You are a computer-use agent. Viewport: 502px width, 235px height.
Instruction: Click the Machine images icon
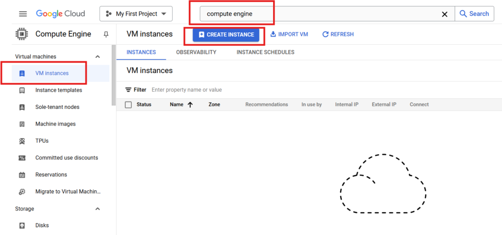pos(22,124)
